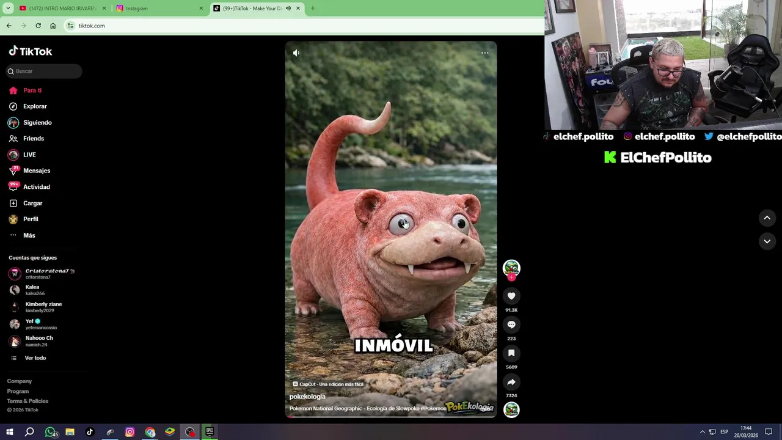Open WhatsApp from the taskbar
The width and height of the screenshot is (782, 440).
point(51,432)
